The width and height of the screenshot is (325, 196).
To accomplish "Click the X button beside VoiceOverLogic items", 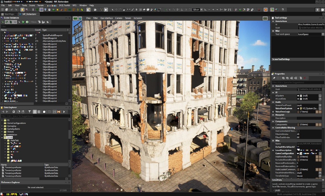I will [317, 112].
